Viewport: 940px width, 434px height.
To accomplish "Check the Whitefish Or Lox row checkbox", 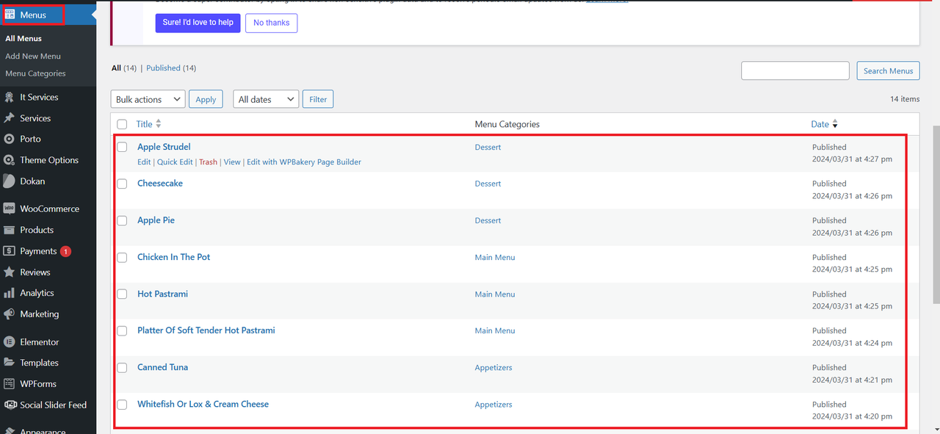I will 122,404.
